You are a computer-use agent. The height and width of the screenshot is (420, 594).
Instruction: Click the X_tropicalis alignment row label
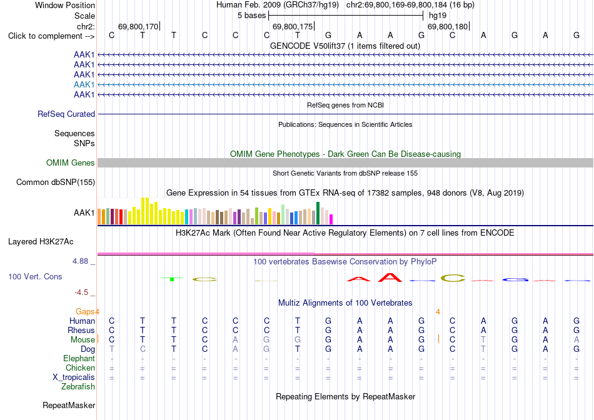[74, 377]
